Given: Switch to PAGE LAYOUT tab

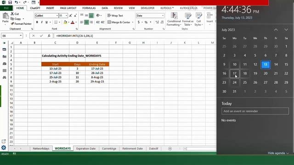Looking at the screenshot, I should (68, 8).
